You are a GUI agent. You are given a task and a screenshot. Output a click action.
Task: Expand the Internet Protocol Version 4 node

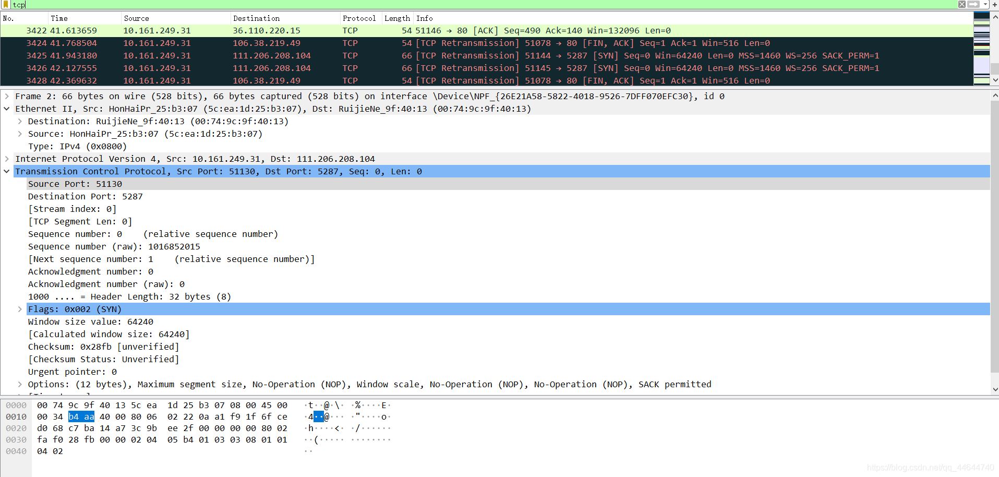coord(7,159)
